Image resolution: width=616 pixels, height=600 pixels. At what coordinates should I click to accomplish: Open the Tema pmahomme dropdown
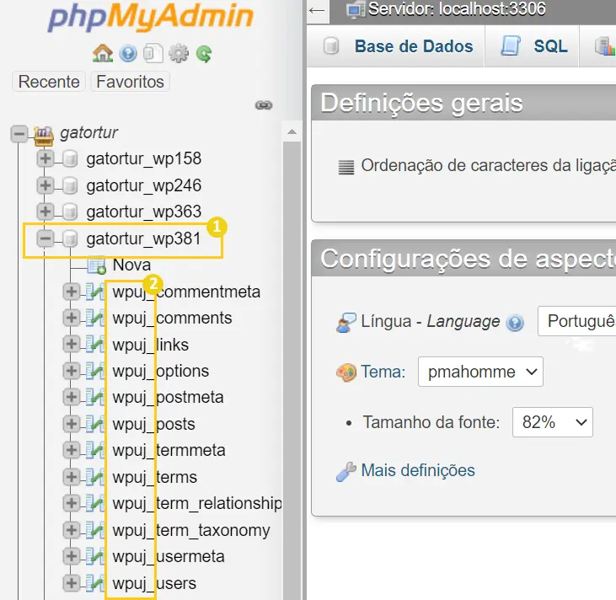click(x=480, y=372)
